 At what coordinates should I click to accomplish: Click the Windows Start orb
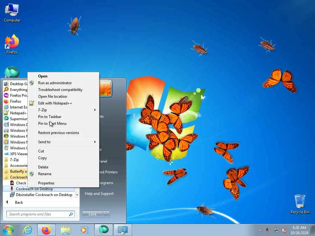8,230
